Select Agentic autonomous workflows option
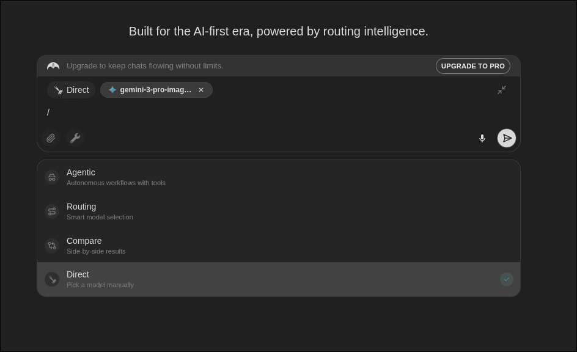This screenshot has width=577, height=352. point(116,177)
